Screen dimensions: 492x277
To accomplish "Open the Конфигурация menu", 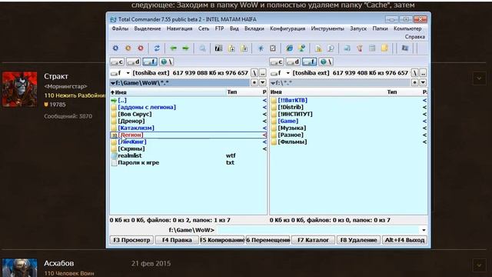I will [x=288, y=28].
